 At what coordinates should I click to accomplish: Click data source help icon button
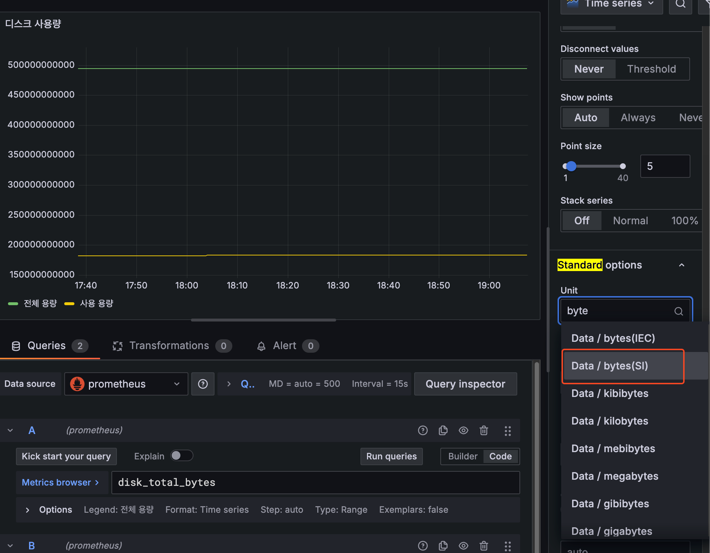[x=203, y=384]
